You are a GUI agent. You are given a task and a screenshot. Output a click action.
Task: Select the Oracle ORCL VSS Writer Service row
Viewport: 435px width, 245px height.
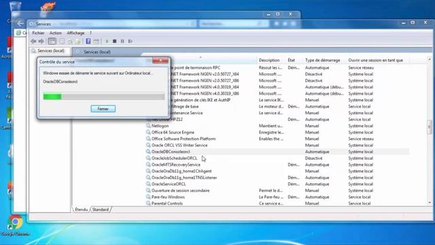[x=277, y=145]
